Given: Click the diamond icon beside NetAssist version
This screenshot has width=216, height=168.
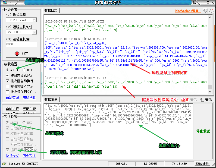Looking at the screenshot, I should pyautogui.click(x=205, y=11).
